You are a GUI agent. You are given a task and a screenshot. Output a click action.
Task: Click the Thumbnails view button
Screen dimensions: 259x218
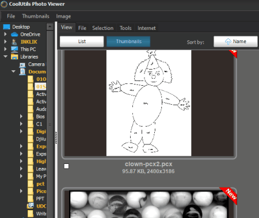pyautogui.click(x=128, y=41)
